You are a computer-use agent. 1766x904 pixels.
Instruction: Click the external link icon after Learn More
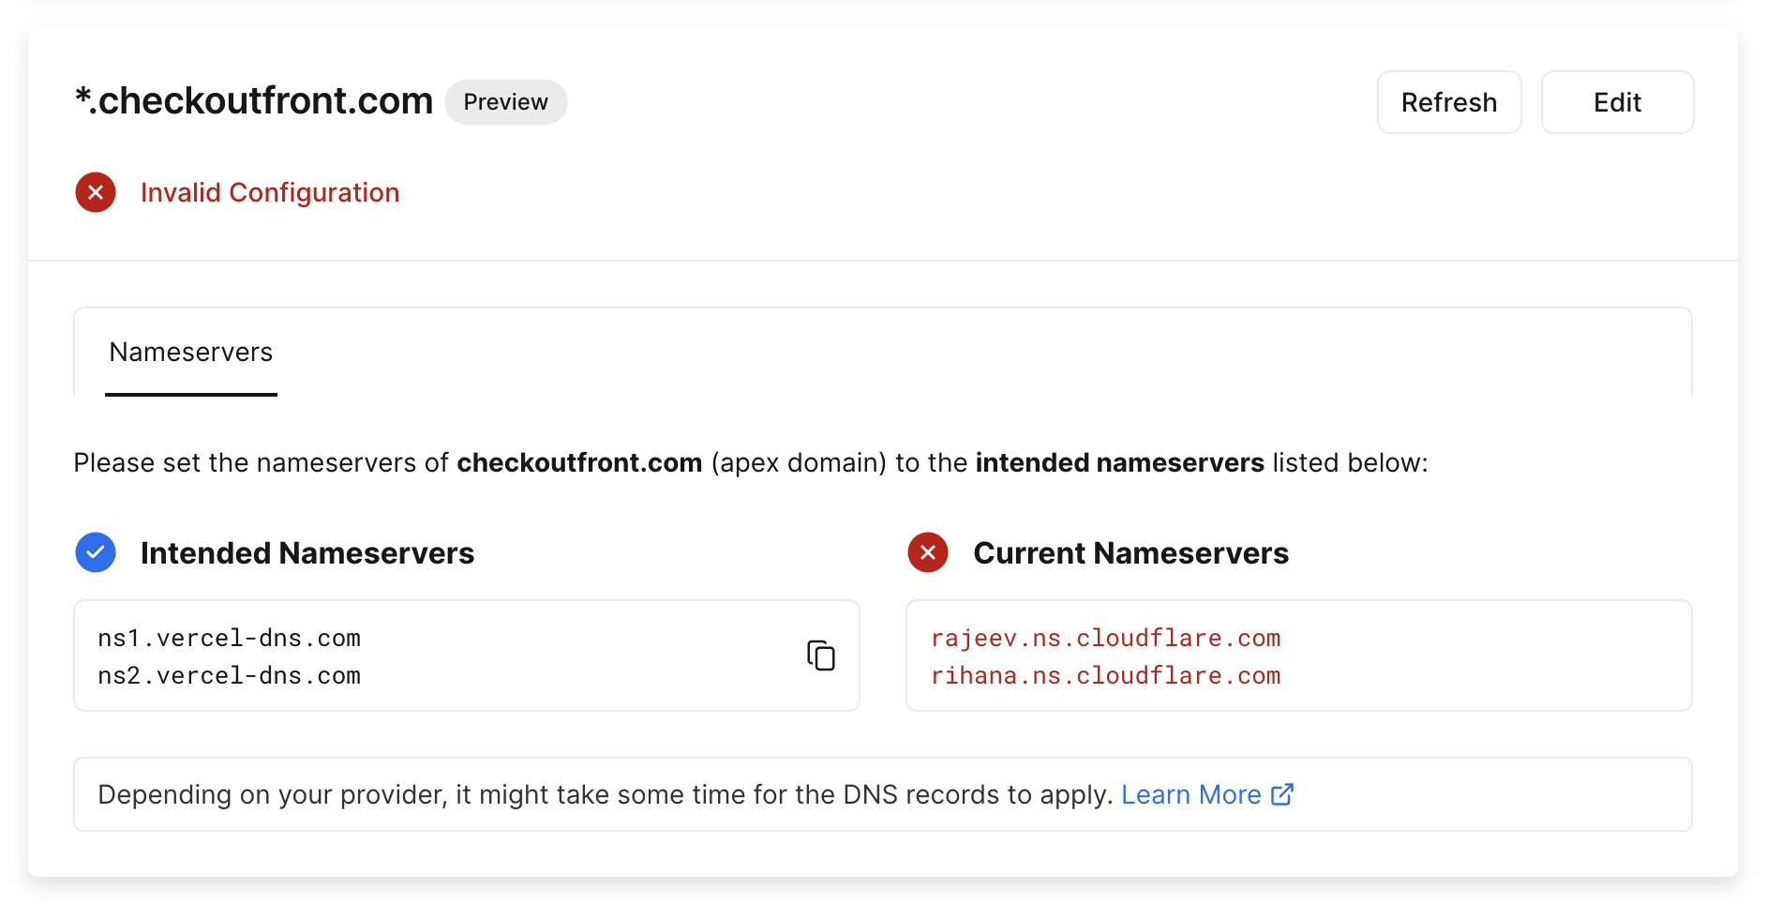click(x=1281, y=793)
